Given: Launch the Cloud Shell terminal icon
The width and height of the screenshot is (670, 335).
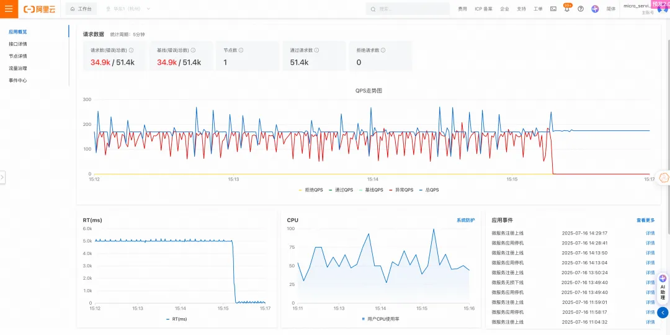Looking at the screenshot, I should (553, 9).
